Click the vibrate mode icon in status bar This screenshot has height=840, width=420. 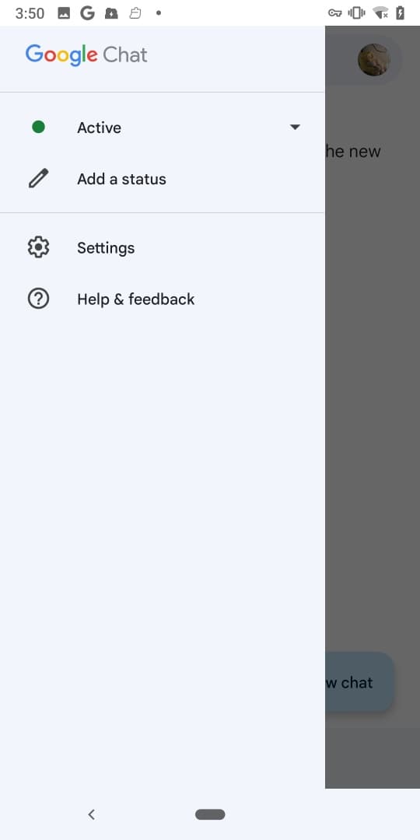(356, 13)
